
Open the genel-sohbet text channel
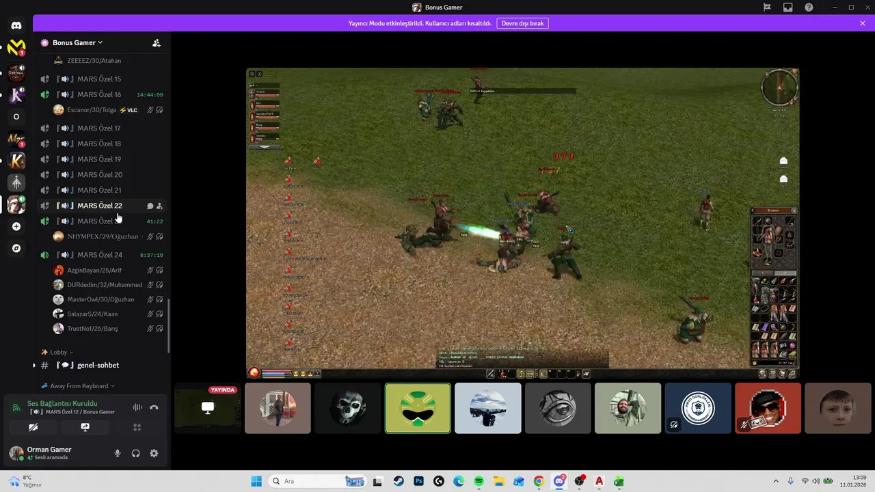102,365
